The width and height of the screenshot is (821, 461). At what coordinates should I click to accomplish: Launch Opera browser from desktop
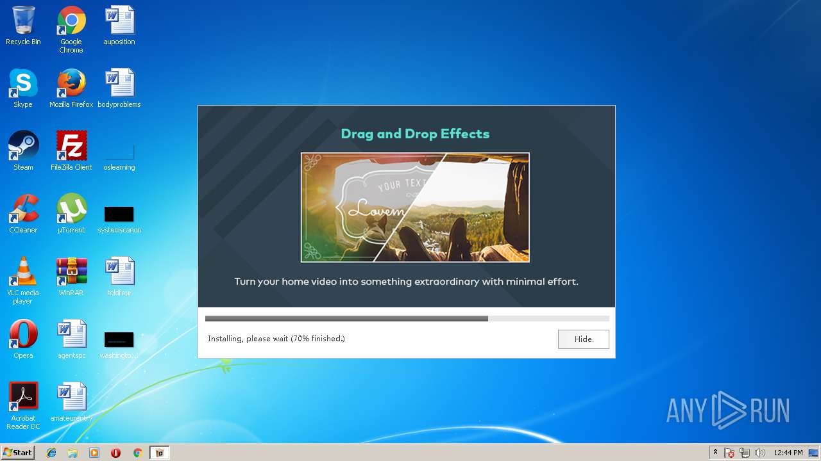pyautogui.click(x=23, y=340)
